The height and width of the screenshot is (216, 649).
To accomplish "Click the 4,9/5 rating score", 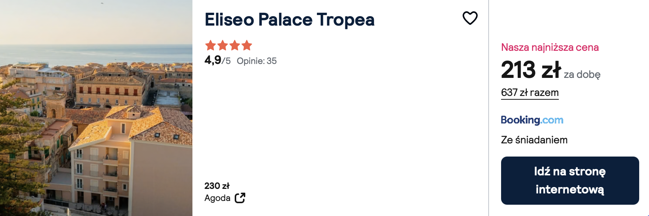I will point(217,60).
